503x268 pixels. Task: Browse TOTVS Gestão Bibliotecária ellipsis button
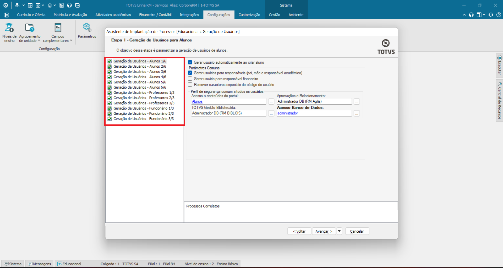271,113
